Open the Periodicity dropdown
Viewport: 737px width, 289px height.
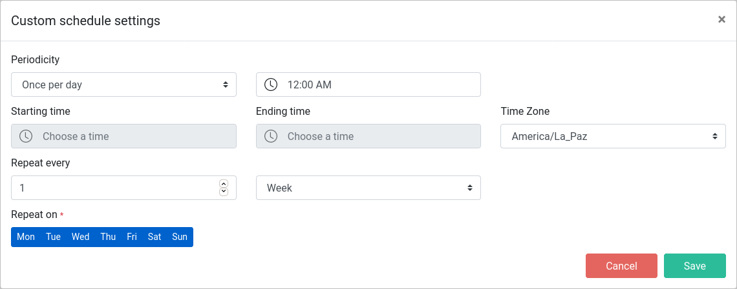pyautogui.click(x=123, y=85)
